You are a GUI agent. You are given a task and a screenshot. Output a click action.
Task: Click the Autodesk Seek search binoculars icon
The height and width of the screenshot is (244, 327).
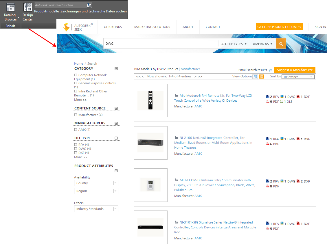89,5
